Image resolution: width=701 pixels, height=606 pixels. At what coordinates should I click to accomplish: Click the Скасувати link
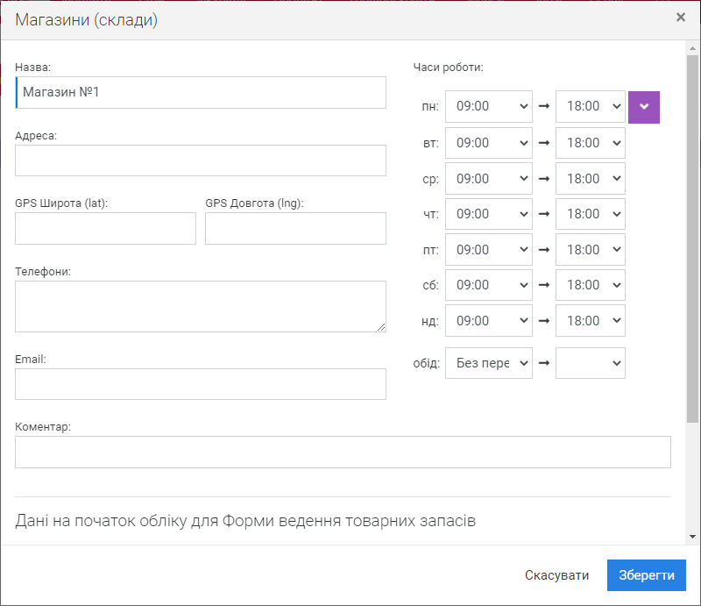tap(557, 575)
